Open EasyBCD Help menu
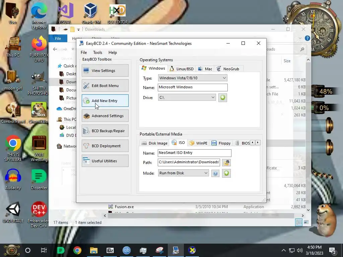This screenshot has width=343, height=257. (x=113, y=53)
